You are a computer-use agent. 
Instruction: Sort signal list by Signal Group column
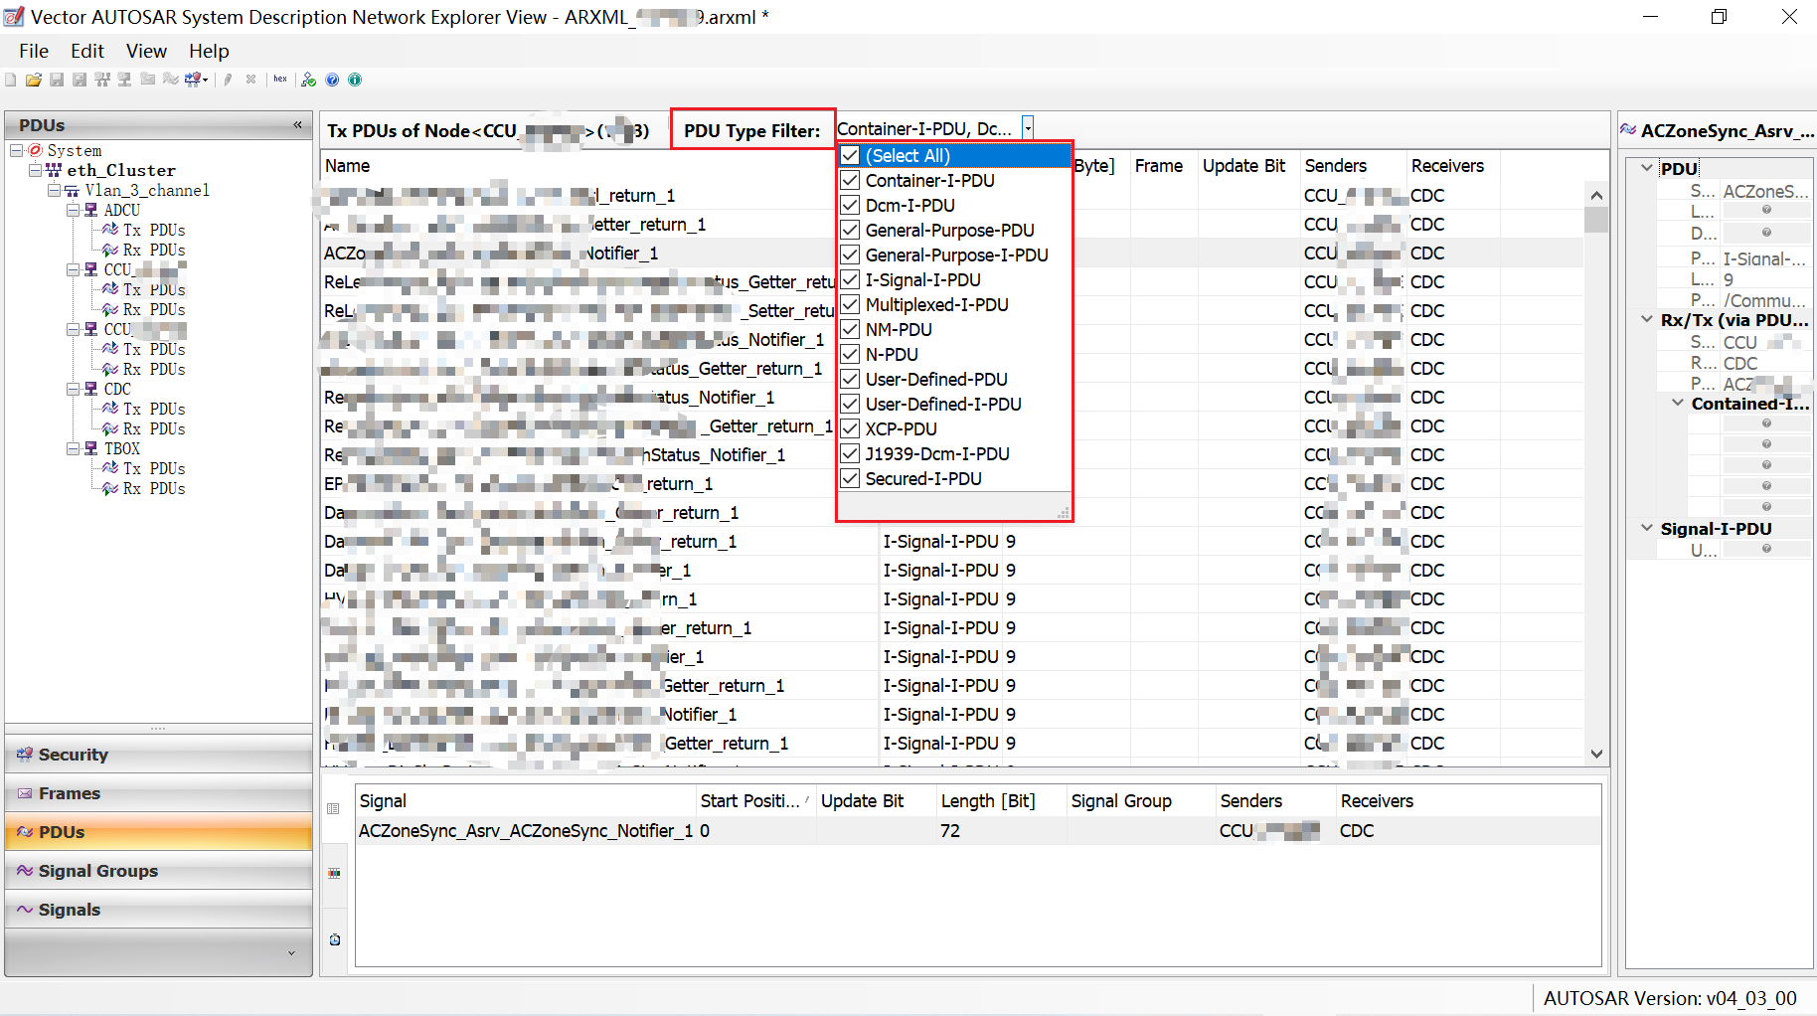coord(1121,801)
